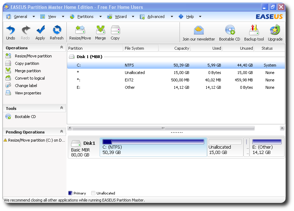Click Change label link
The image size is (294, 211).
pyautogui.click(x=26, y=86)
